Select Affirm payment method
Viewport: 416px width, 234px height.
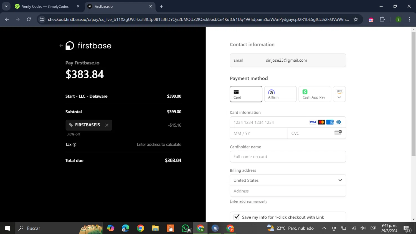pyautogui.click(x=280, y=94)
